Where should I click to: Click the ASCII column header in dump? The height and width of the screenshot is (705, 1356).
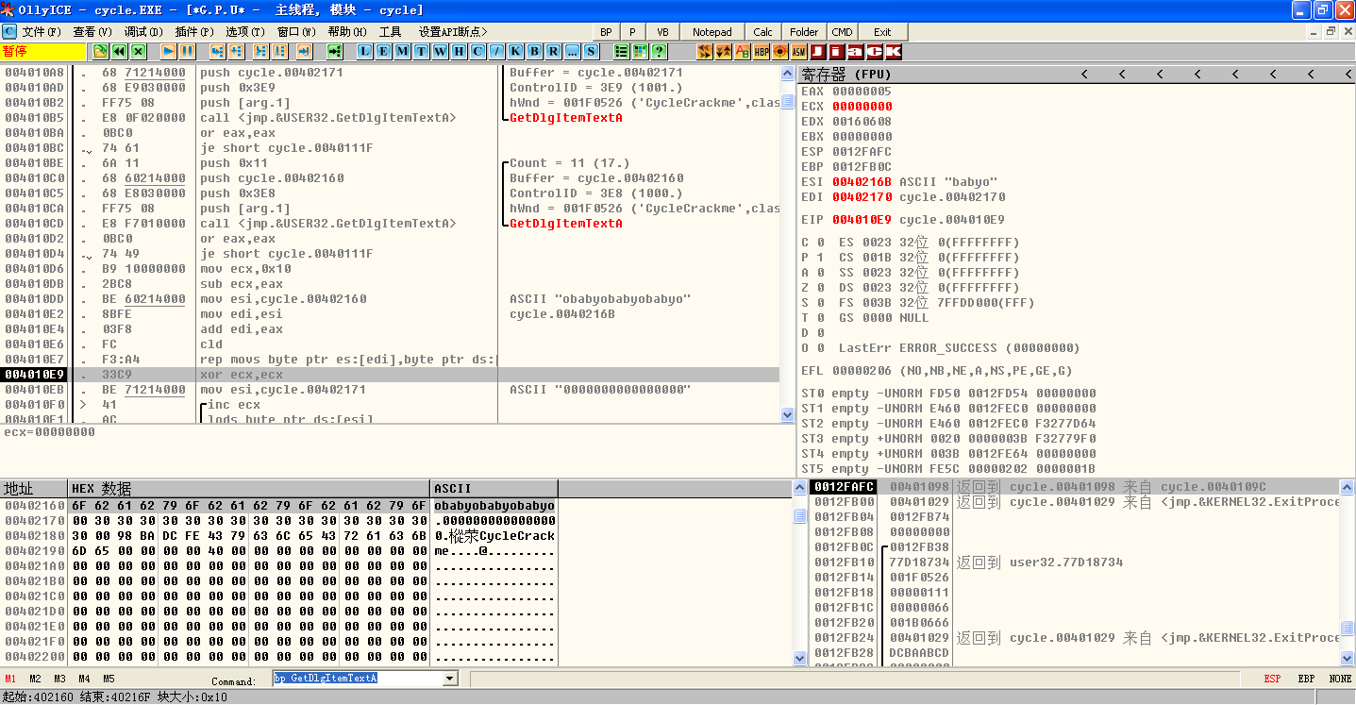tap(494, 489)
